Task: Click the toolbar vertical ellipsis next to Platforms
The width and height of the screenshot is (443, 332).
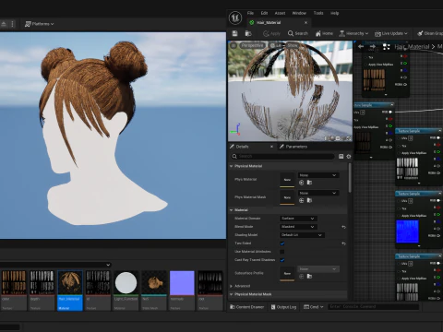Action: [12, 24]
